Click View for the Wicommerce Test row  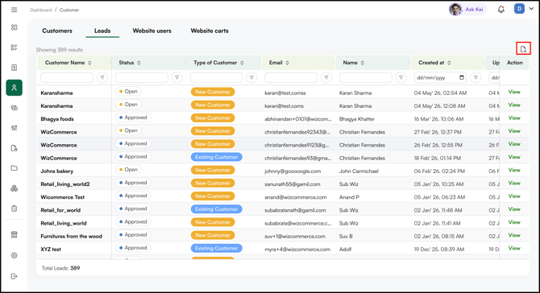point(514,196)
